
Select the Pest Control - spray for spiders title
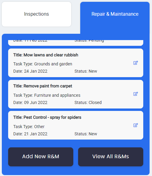[47, 118]
